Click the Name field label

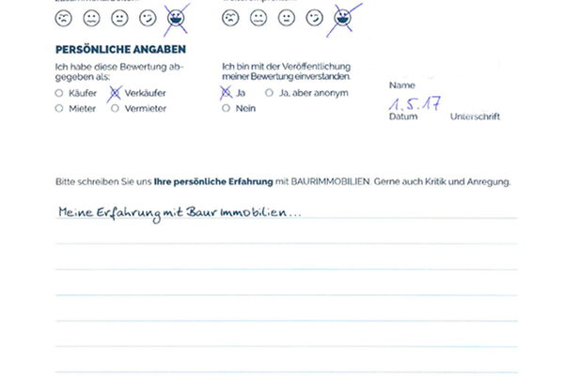[x=399, y=85]
